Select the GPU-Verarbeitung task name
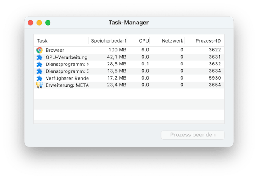This screenshot has width=258, height=179. point(67,57)
